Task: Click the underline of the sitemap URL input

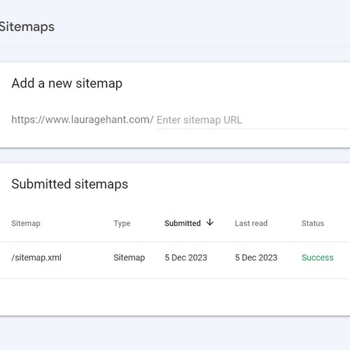Action: pos(253,129)
